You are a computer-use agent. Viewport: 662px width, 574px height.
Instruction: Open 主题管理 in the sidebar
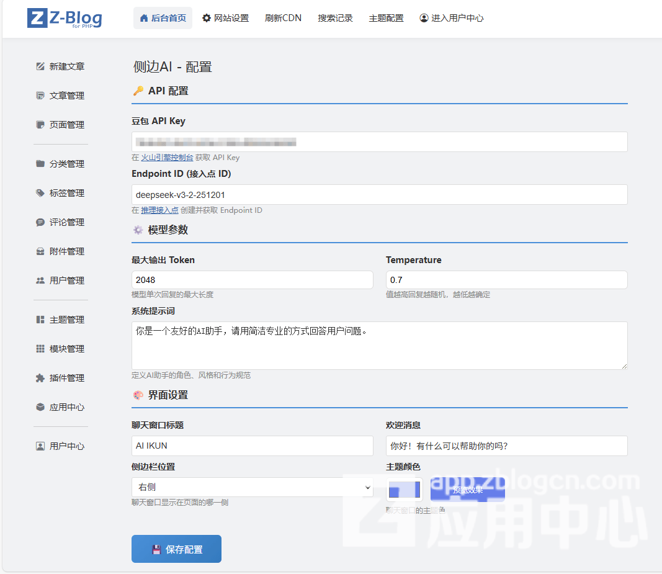60,320
